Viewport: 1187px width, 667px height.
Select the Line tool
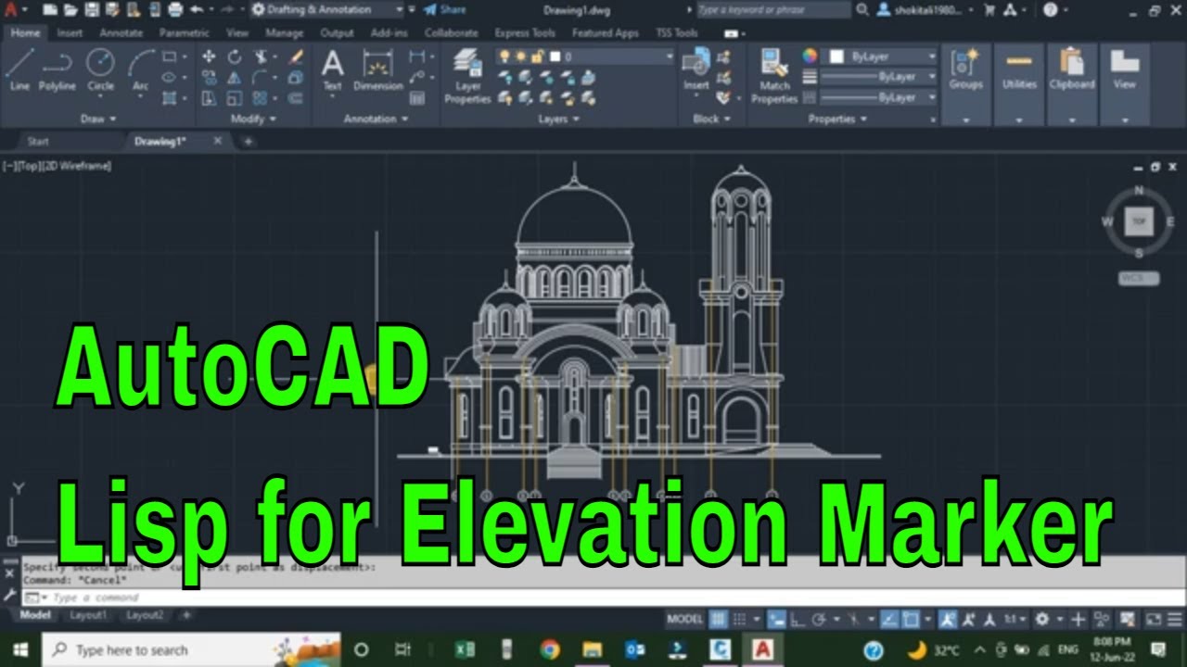tap(19, 69)
